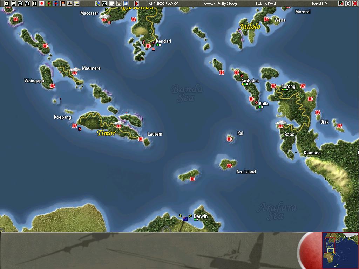Click the Kiamana base label

pyautogui.click(x=312, y=153)
